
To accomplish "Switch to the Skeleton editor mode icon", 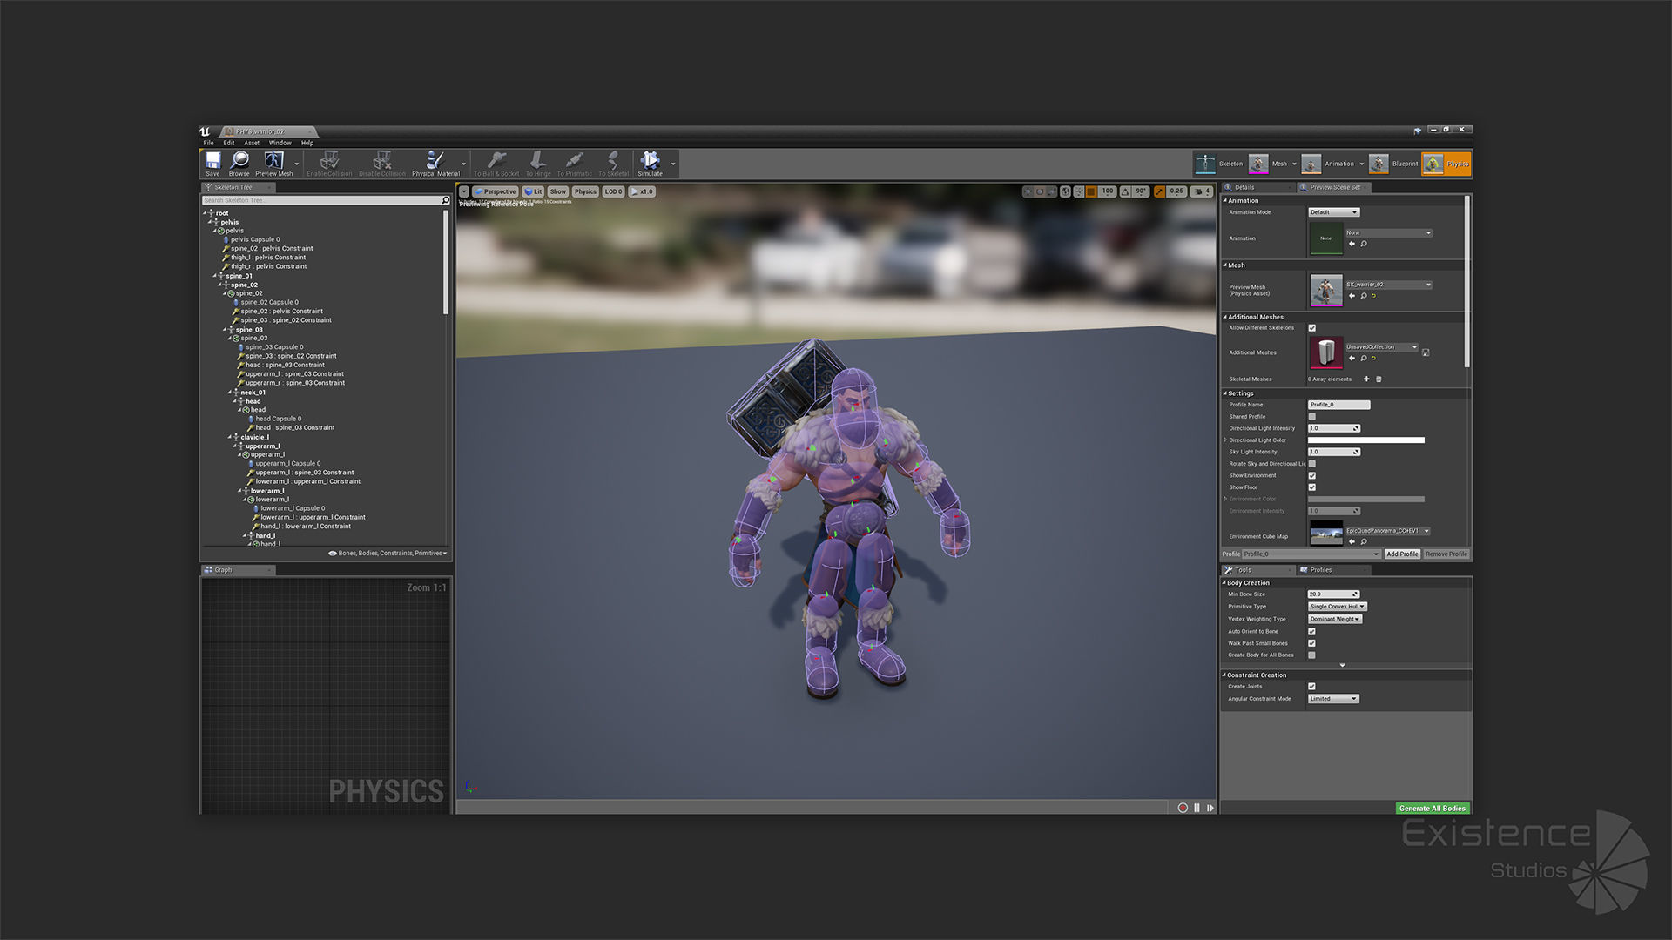I will click(x=1205, y=164).
